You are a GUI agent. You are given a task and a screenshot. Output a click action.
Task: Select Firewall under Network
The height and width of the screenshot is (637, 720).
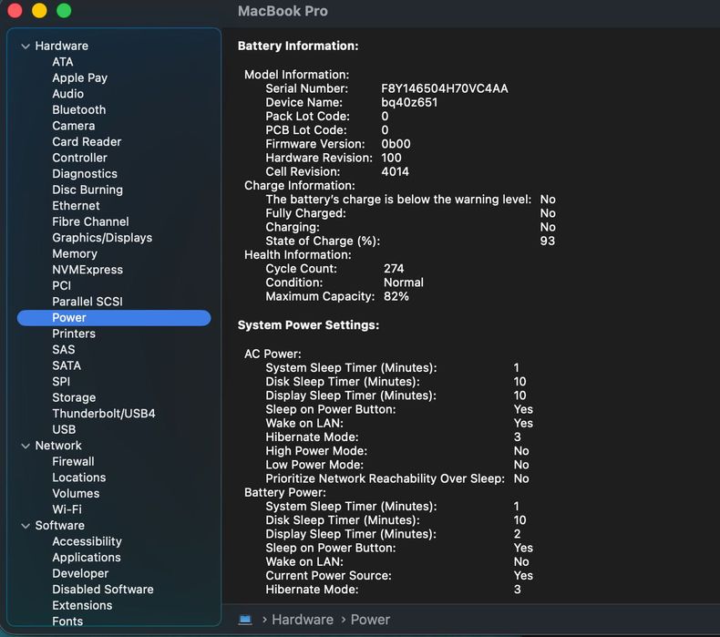(x=73, y=461)
